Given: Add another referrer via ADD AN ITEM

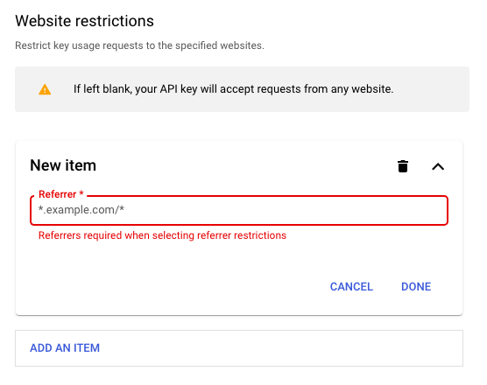Looking at the screenshot, I should pos(65,347).
